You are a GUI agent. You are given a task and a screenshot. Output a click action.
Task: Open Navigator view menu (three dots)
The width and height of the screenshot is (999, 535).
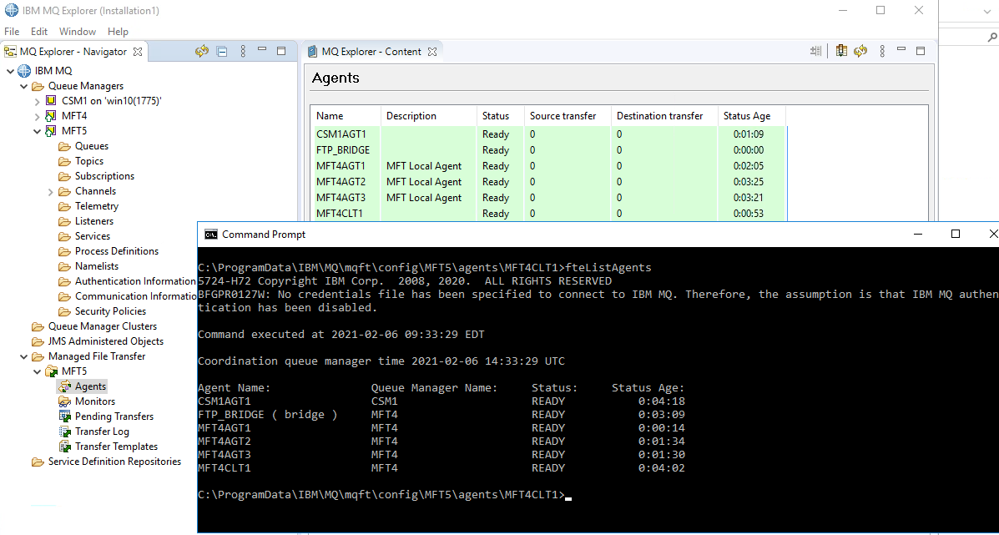243,51
